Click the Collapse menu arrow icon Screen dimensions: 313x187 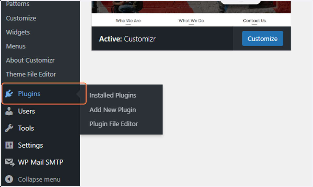pyautogui.click(x=9, y=179)
